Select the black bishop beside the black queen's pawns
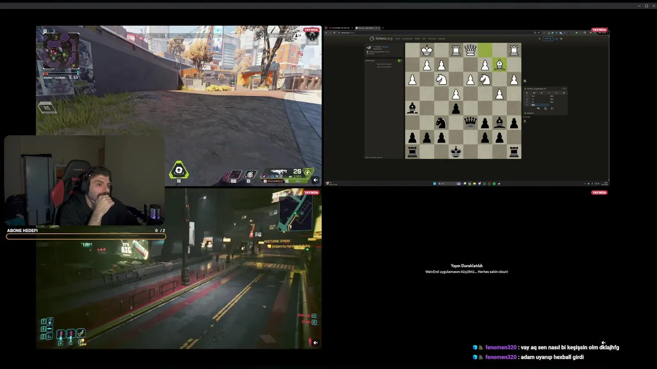Viewport: 657px width, 369px height. tap(499, 122)
